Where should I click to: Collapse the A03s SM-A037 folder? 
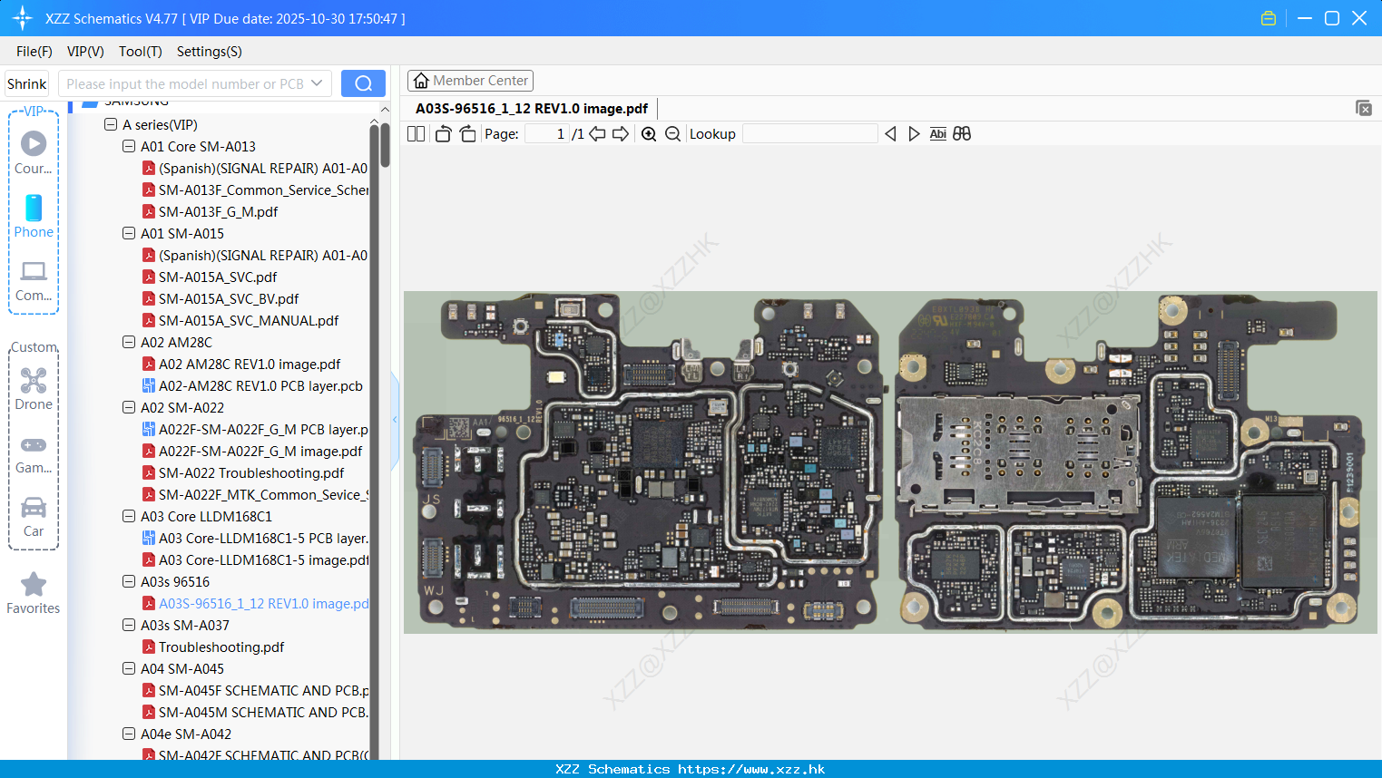coord(129,626)
